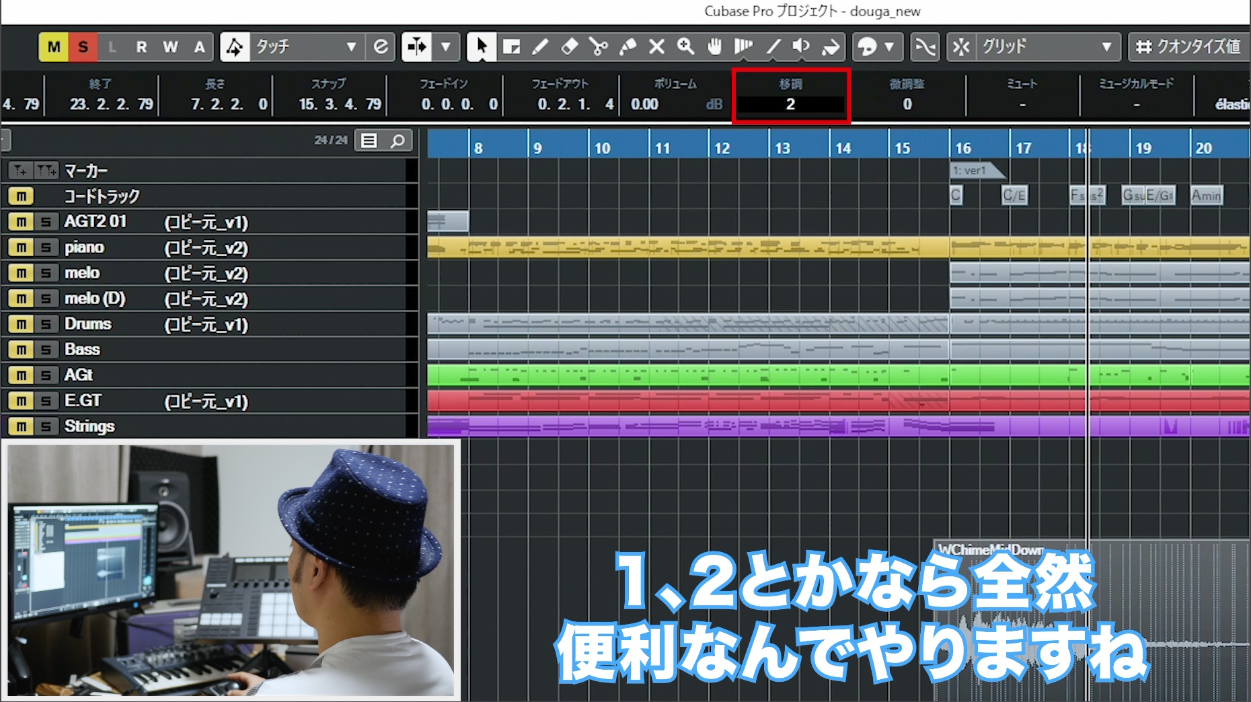This screenshot has width=1251, height=702.
Task: Mute the piano track
Action: click(x=21, y=247)
